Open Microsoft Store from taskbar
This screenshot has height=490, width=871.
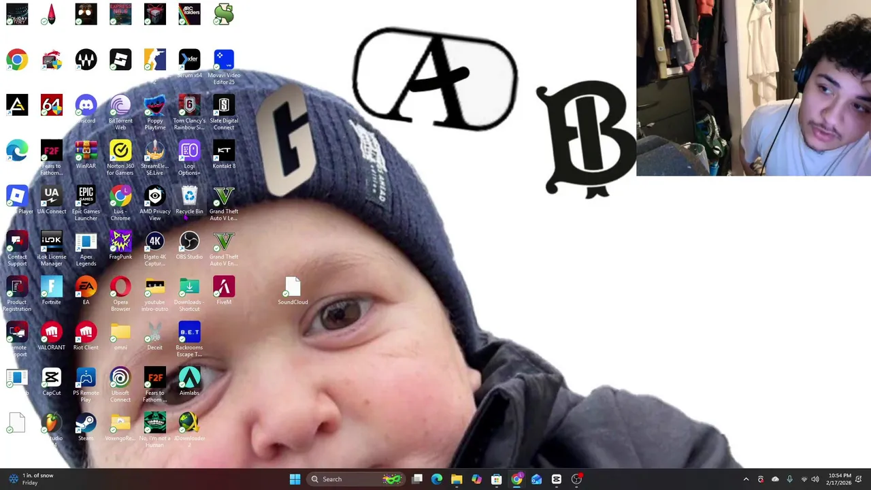497,479
